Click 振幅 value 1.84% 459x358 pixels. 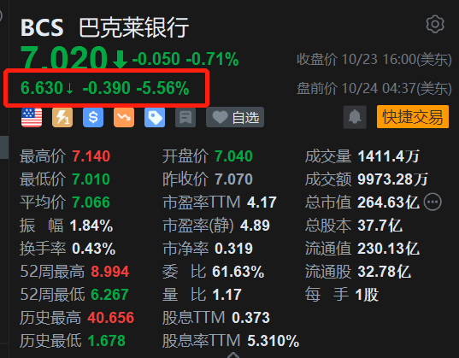[91, 226]
